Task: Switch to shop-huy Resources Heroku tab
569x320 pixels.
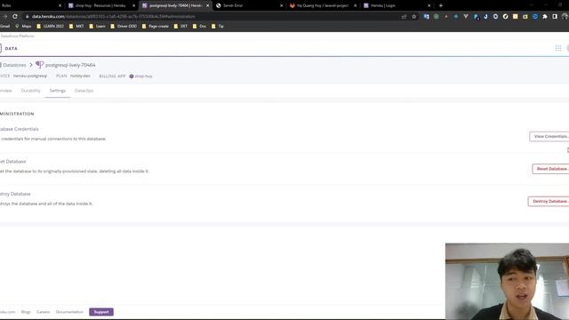Action: (x=100, y=5)
